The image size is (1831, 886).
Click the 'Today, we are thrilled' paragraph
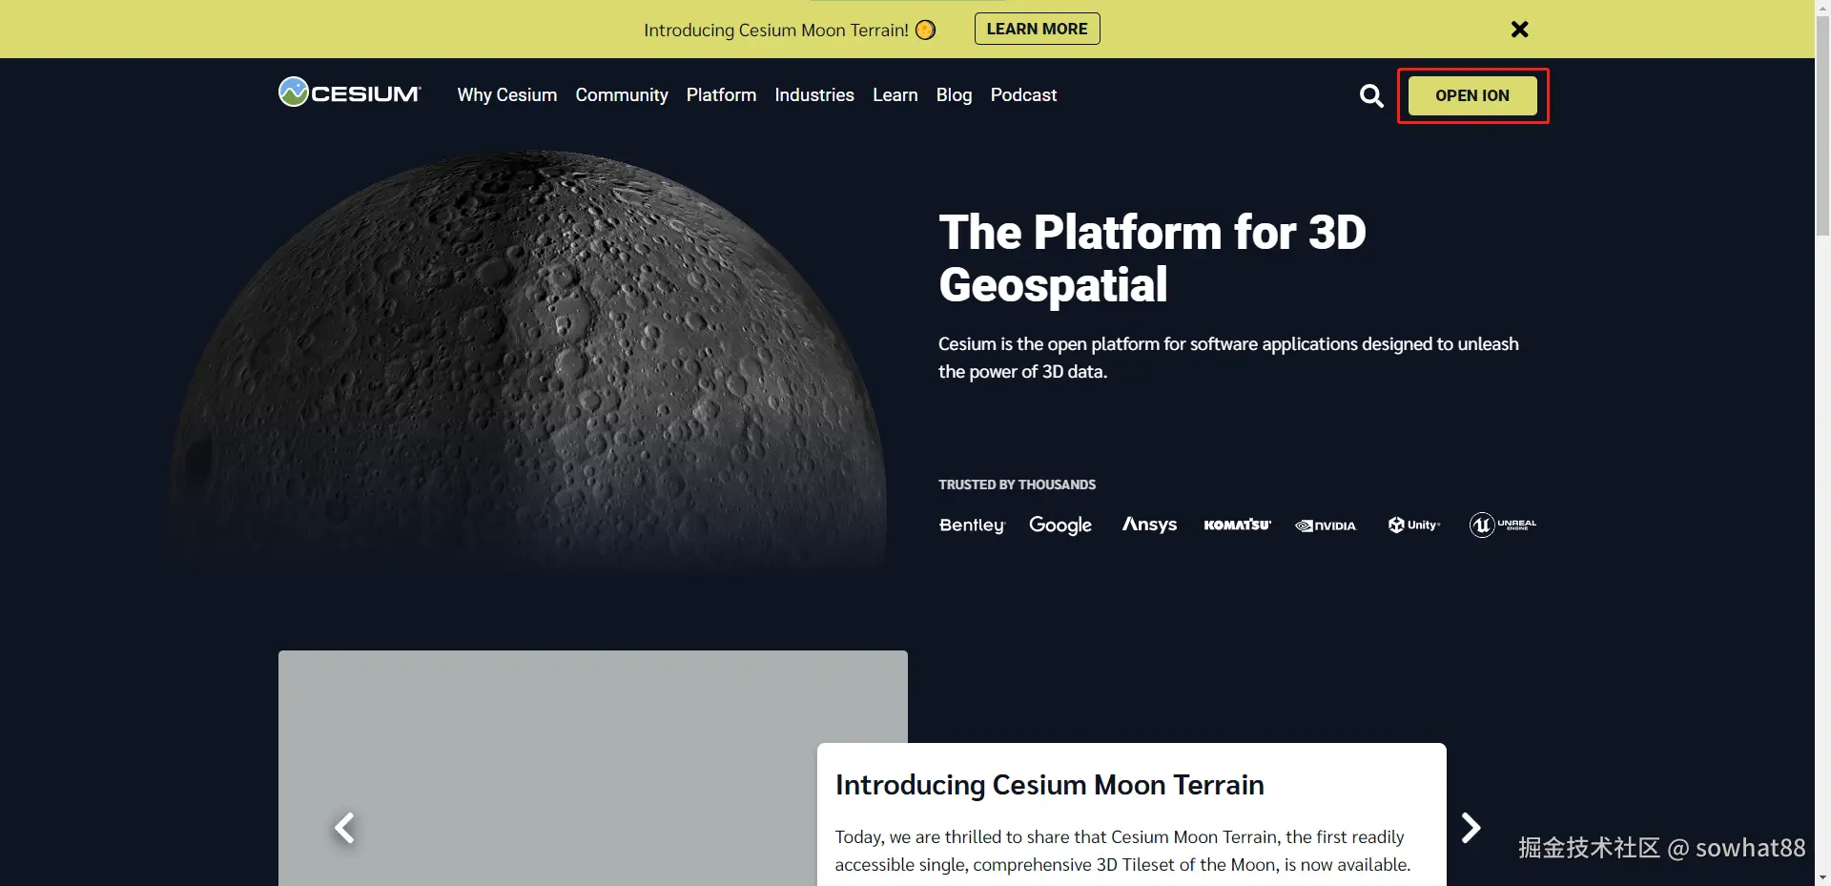click(1122, 851)
